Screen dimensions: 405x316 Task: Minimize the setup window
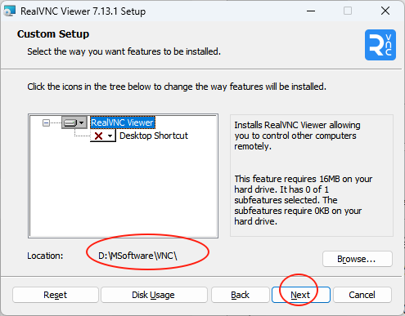[x=311, y=11]
